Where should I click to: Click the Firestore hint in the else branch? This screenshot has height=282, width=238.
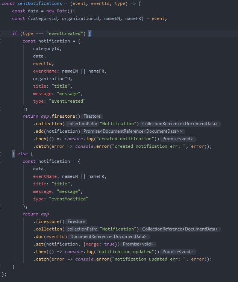click(x=76, y=221)
